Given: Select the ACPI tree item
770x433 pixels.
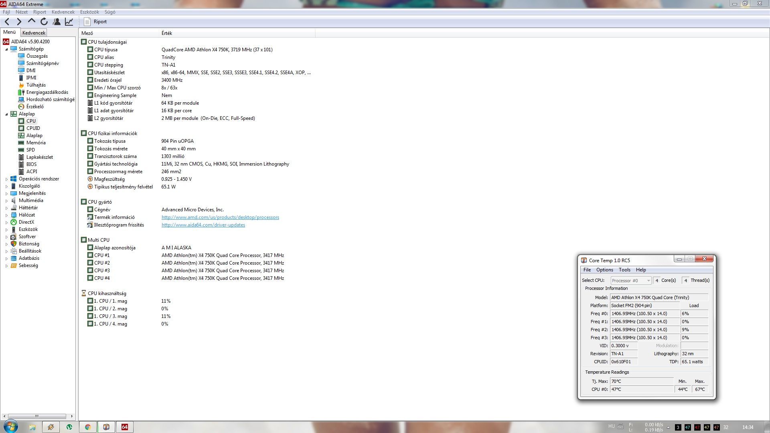Looking at the screenshot, I should click(32, 172).
